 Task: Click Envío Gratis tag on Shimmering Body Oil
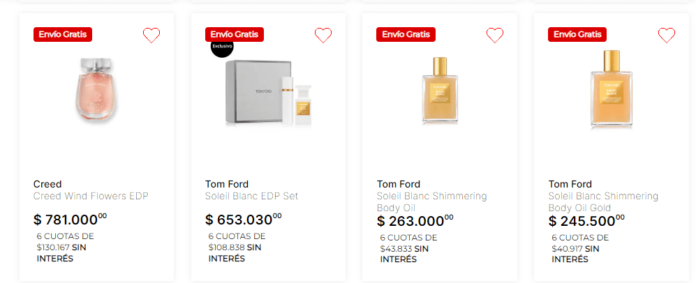(406, 34)
